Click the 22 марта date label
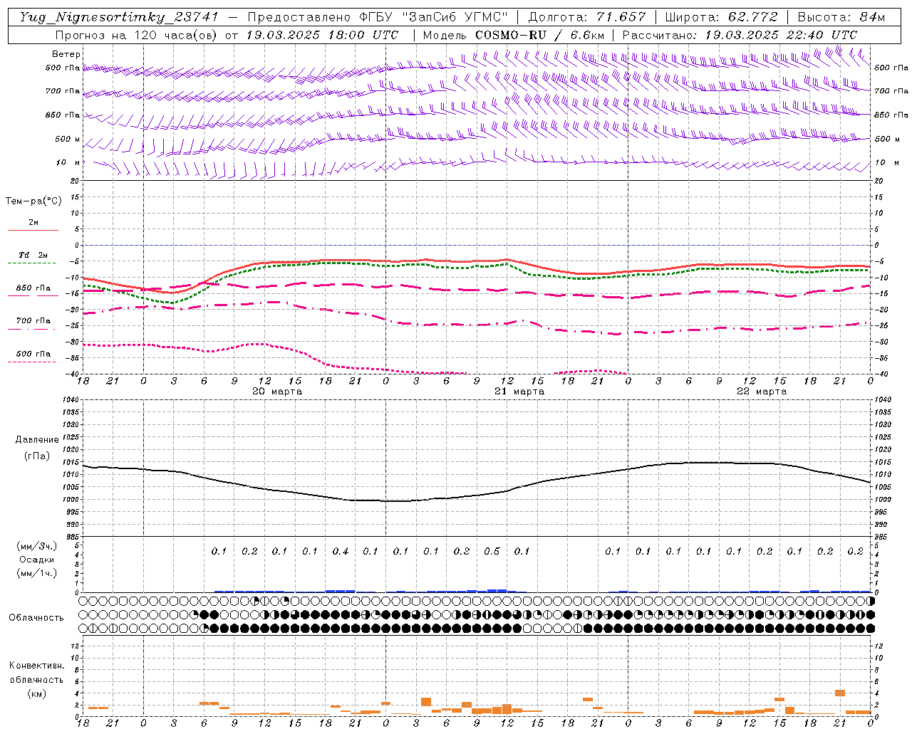The image size is (912, 729). coord(762,392)
